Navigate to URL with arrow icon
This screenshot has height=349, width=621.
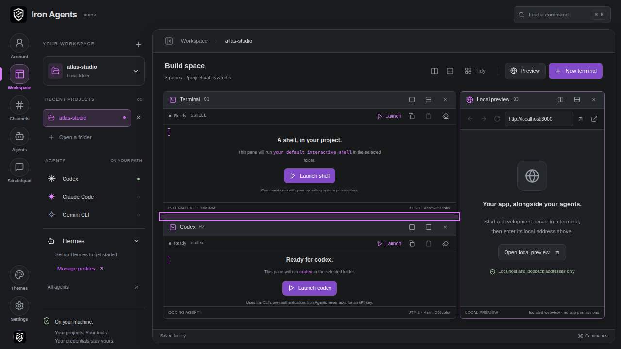[580, 119]
